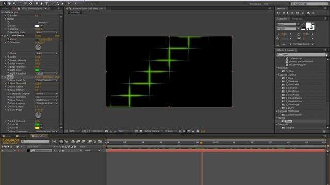330x185 pixels.
Task: Toggle grid layer visibility eye in timeline
Action: [x=3, y=151]
